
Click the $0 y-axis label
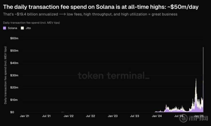pyautogui.click(x=12, y=112)
